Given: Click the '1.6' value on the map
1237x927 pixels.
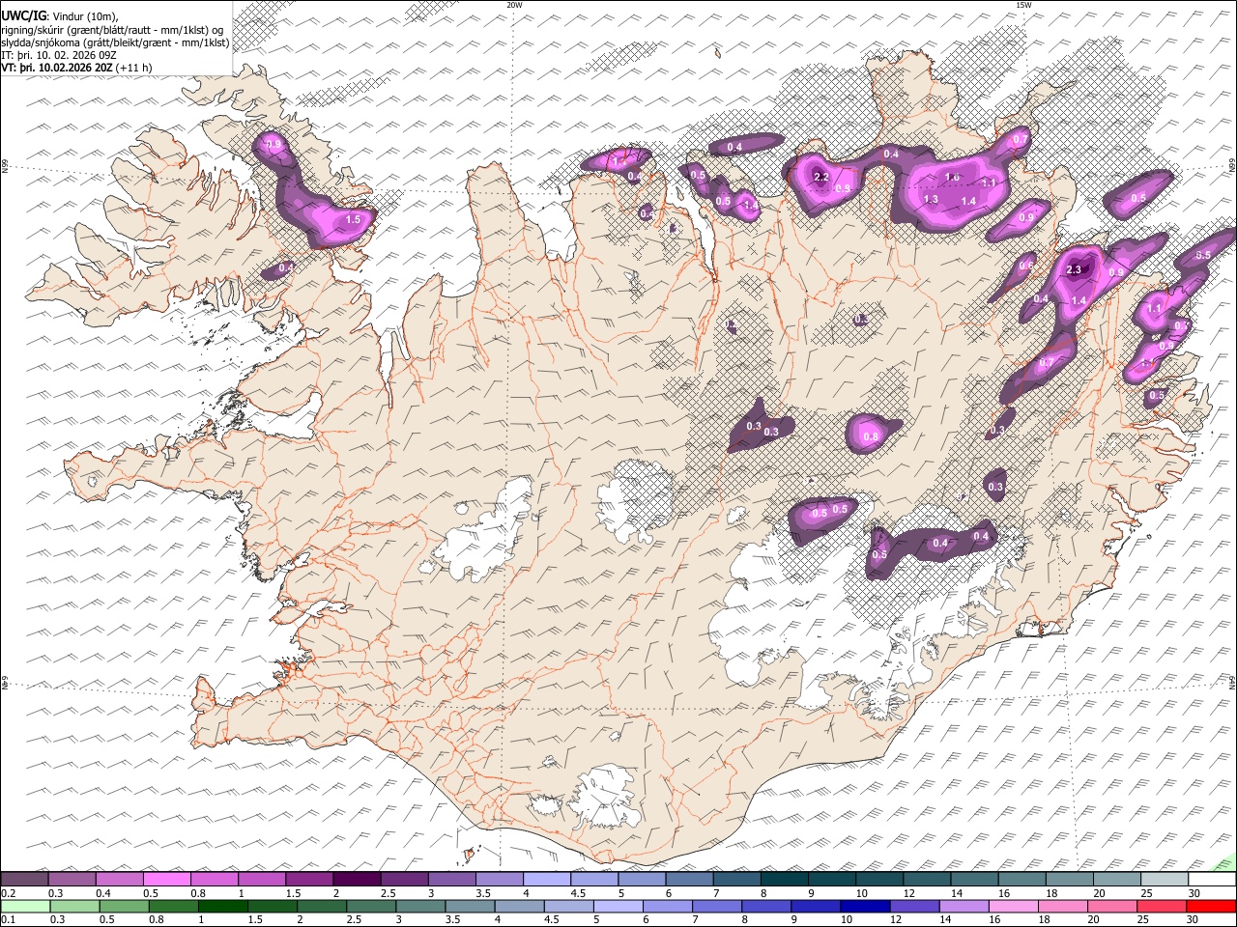Looking at the screenshot, I should tap(952, 177).
